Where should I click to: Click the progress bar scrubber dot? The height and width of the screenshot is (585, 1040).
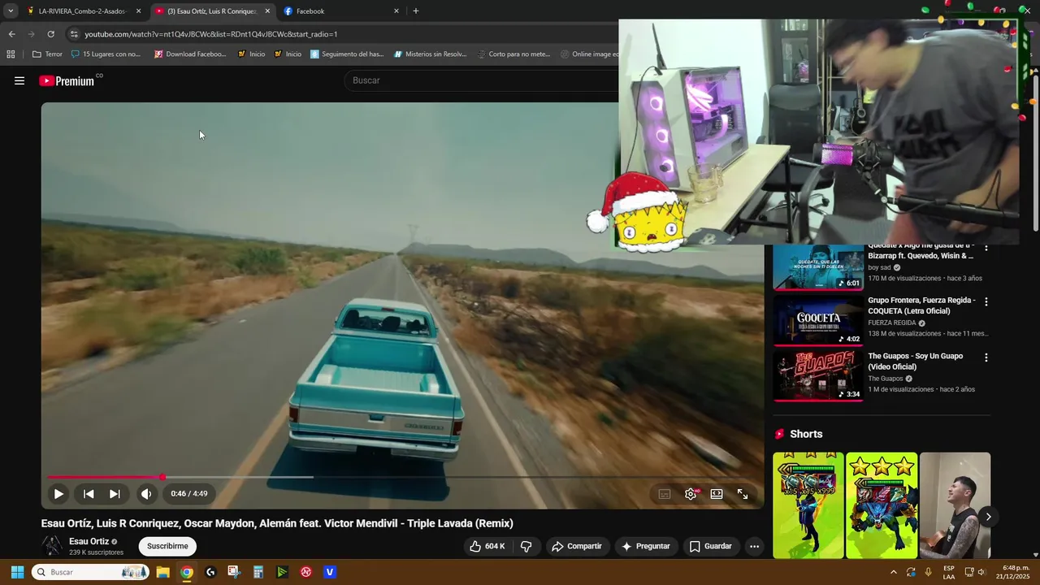[162, 477]
